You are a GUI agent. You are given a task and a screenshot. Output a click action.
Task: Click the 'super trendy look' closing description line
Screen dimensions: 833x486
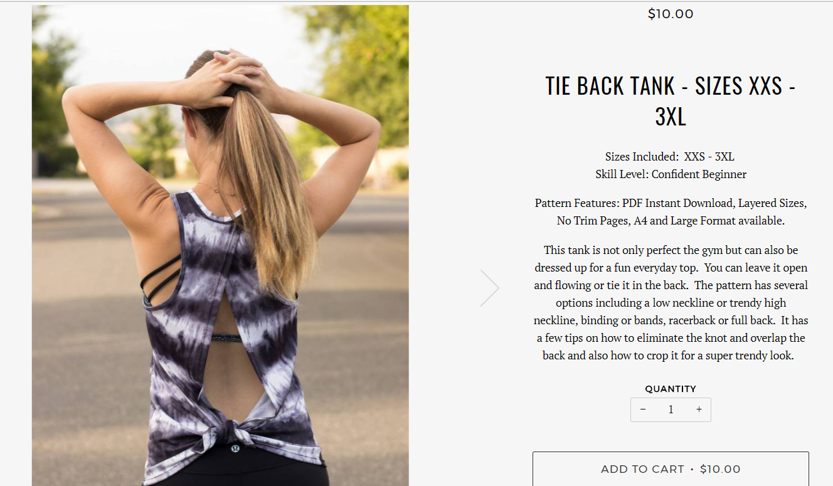point(671,356)
